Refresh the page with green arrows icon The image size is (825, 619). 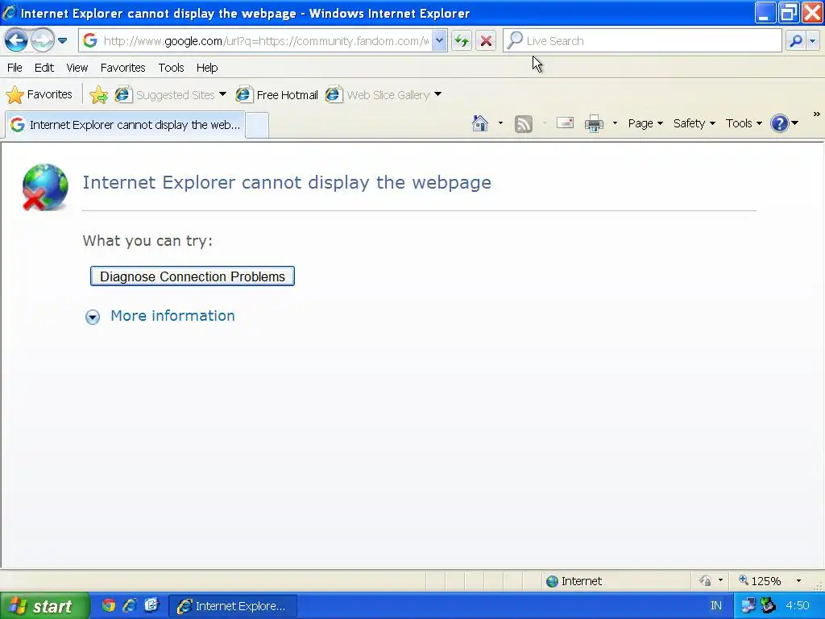[x=462, y=40]
